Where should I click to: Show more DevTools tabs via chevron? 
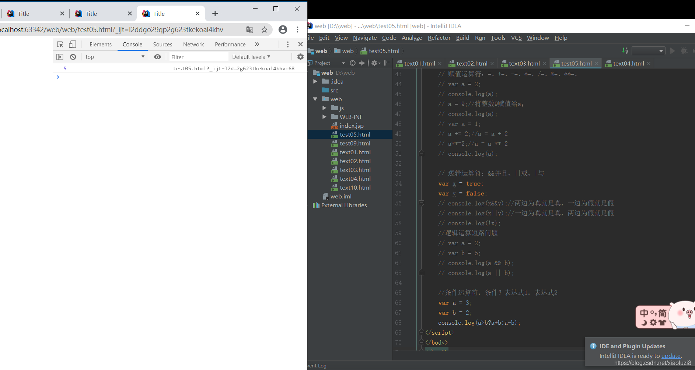(257, 44)
